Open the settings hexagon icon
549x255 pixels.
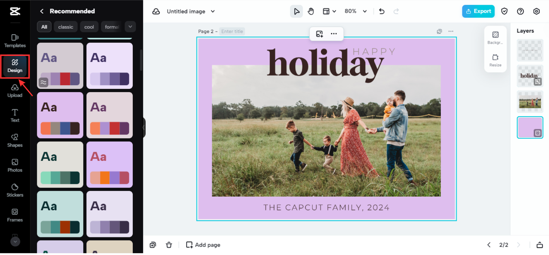coord(537,12)
